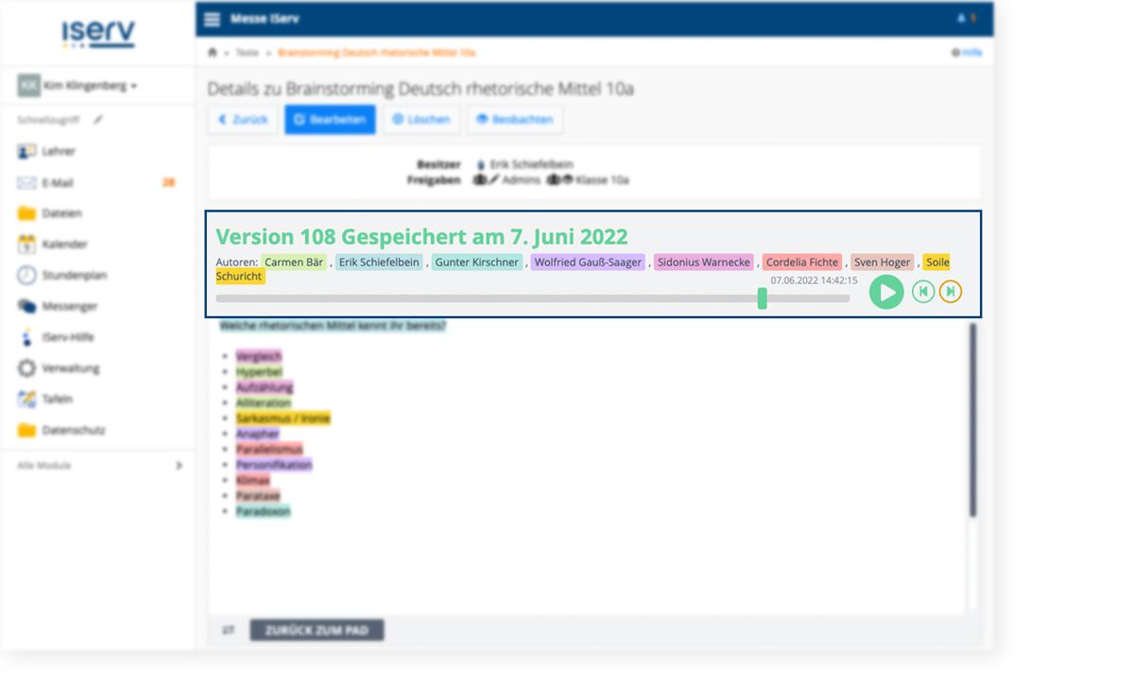The width and height of the screenshot is (1134, 678).
Task: Edit quick access with pencil icon
Action: (98, 120)
